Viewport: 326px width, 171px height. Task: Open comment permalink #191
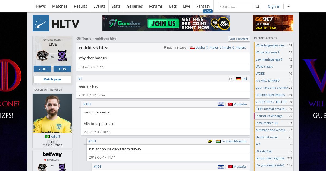click(x=92, y=141)
